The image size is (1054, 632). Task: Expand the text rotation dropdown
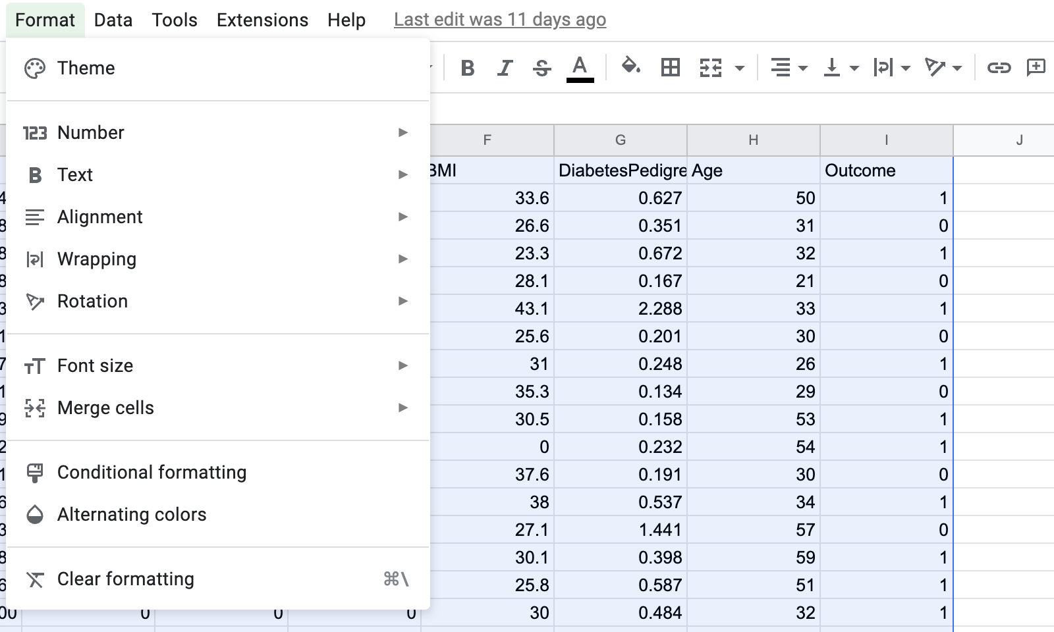click(x=943, y=68)
